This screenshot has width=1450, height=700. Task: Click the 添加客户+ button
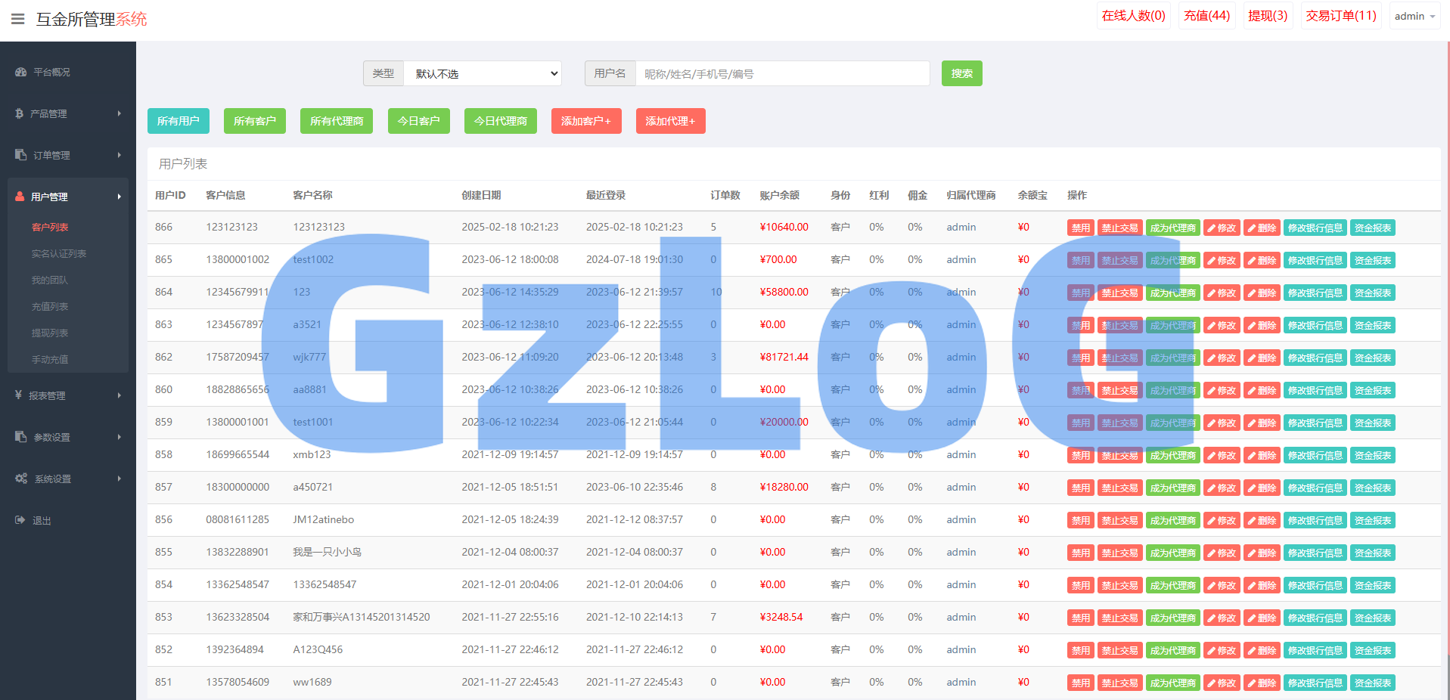click(x=586, y=121)
